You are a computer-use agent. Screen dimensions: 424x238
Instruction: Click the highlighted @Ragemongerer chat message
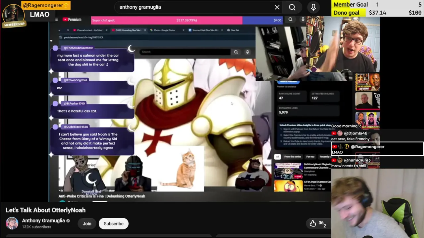[377, 149]
